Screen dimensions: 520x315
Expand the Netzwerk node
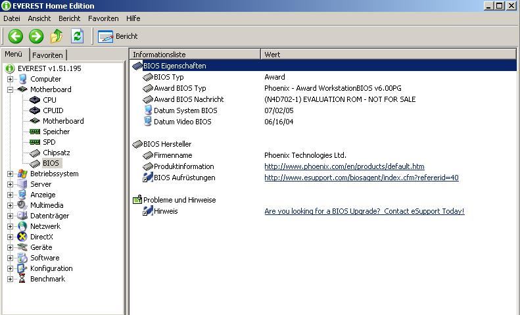pyautogui.click(x=10, y=226)
